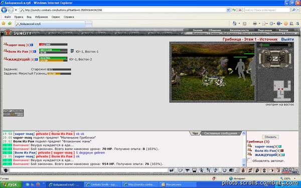Click the chat scrollbar down arrow
Viewport: 301px width, 188px height.
[244, 165]
